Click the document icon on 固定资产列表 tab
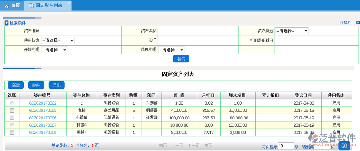The height and width of the screenshot is (151, 360). pyautogui.click(x=31, y=6)
